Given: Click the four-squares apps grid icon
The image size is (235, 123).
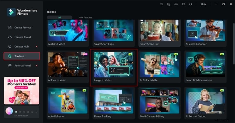Looking at the screenshot, I should point(183,4).
